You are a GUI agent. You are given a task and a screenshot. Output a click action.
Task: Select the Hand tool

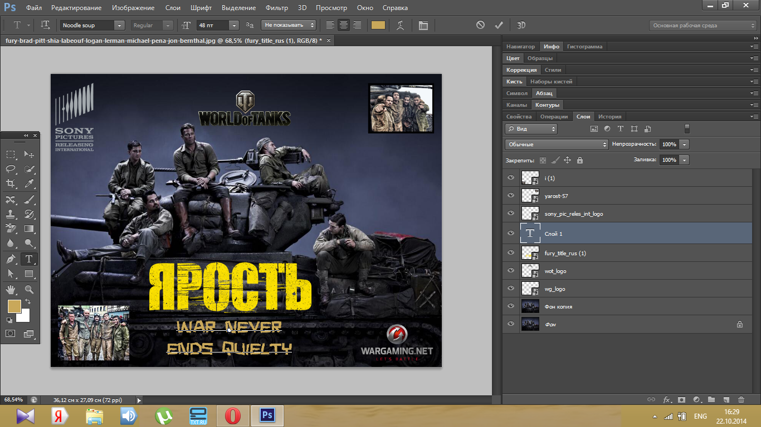coord(11,290)
